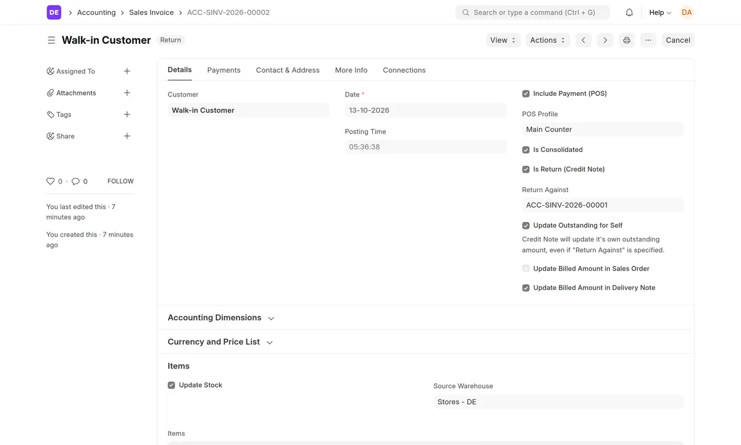The height and width of the screenshot is (445, 741).
Task: Open comments via the speech bubble icon
Action: tap(75, 181)
